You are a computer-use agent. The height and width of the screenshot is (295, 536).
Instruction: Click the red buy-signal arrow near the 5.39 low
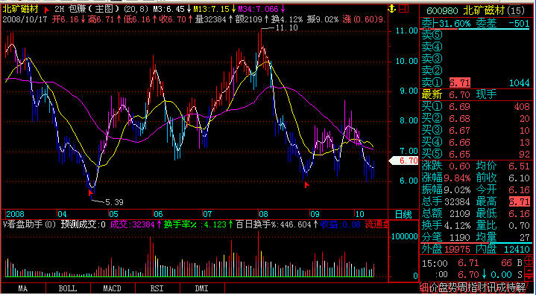91,192
